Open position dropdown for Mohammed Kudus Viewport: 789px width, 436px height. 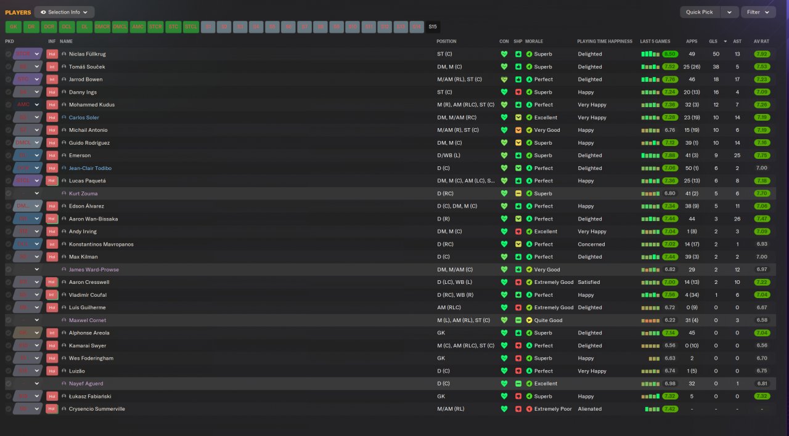click(28, 105)
